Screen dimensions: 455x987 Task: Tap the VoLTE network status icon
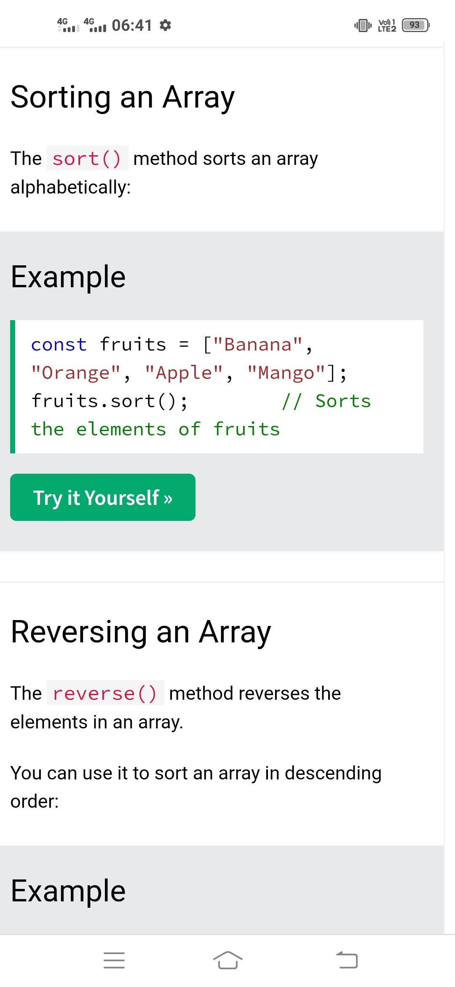pyautogui.click(x=387, y=25)
